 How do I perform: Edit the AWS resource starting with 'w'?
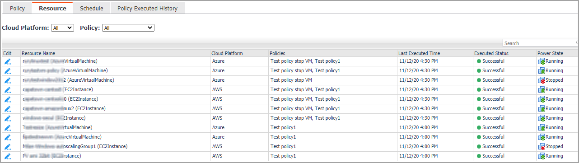8,118
